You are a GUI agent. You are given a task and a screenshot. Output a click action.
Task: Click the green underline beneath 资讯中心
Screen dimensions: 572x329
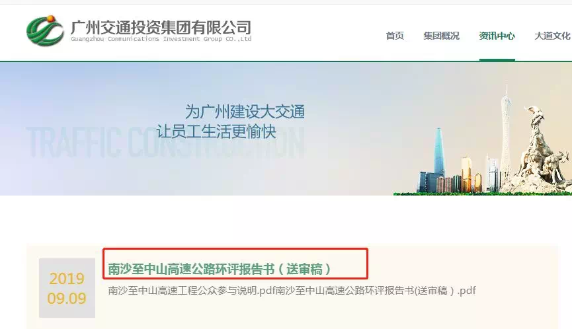[497, 60]
